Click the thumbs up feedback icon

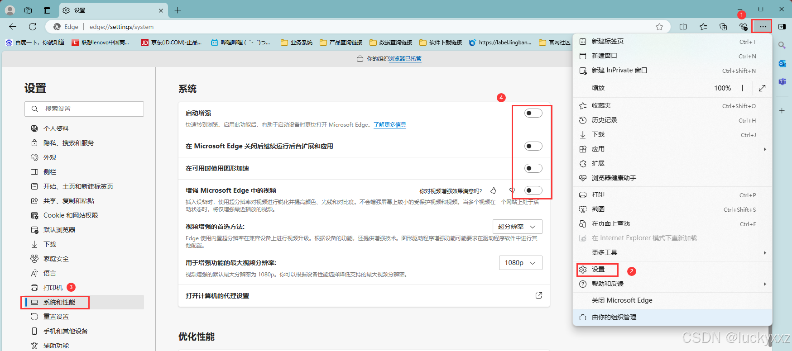(493, 190)
